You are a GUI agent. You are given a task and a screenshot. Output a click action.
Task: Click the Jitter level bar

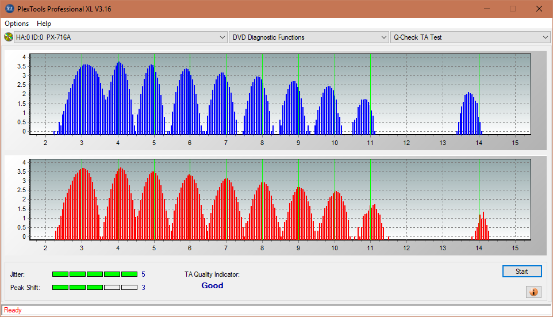(x=95, y=274)
